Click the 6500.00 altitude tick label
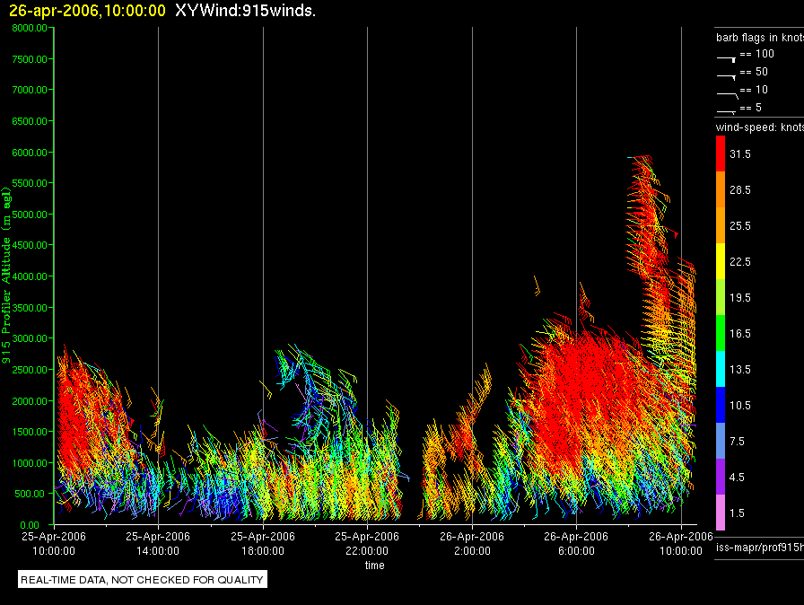Image resolution: width=804 pixels, height=605 pixels. pyautogui.click(x=30, y=121)
